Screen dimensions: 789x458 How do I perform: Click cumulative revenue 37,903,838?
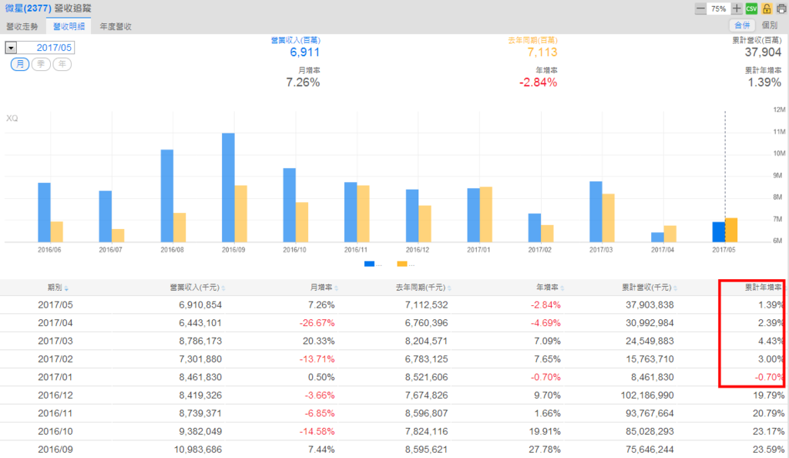tap(650, 305)
